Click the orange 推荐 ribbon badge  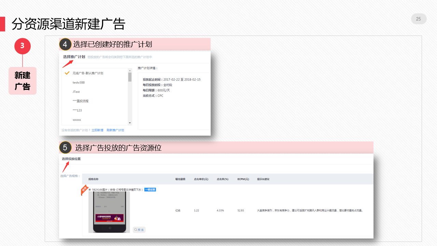point(84,190)
